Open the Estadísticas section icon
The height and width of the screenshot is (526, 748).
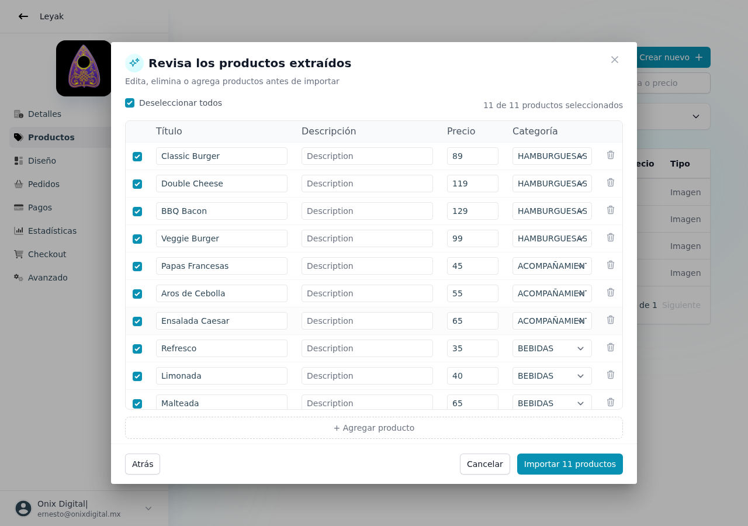pyautogui.click(x=18, y=231)
